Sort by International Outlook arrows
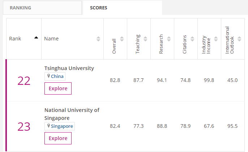This screenshot has height=152, width=248. [239, 39]
